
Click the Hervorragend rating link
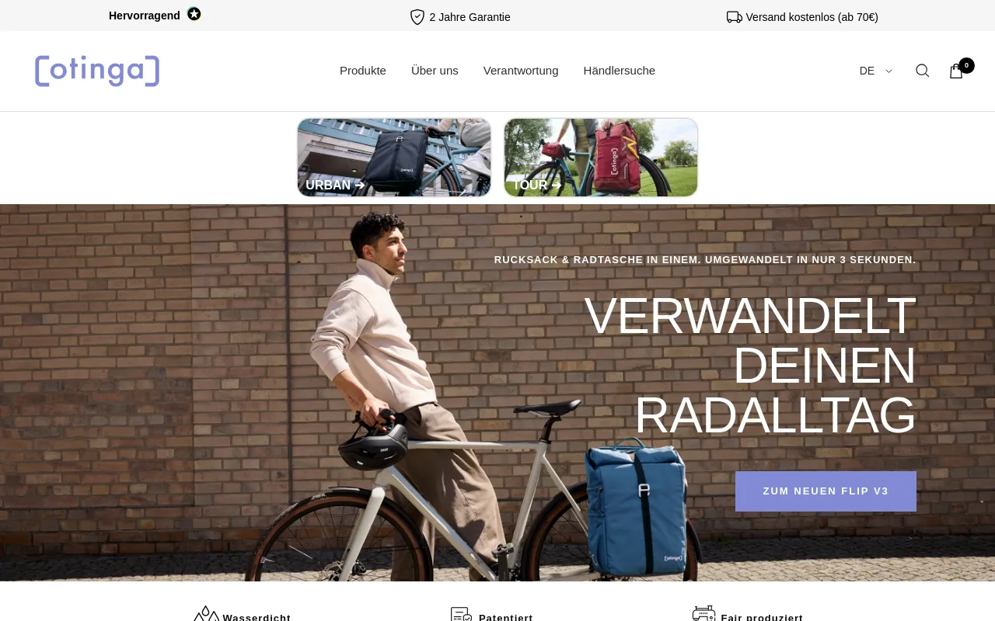click(145, 16)
